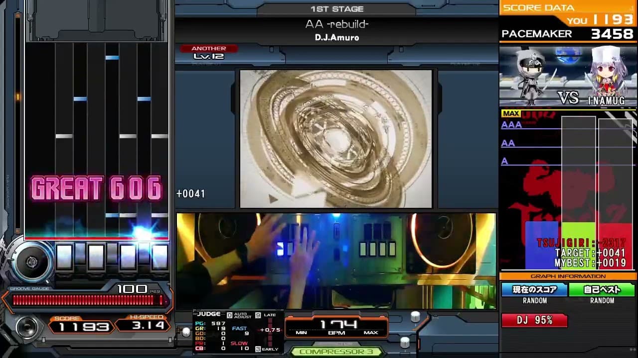Click the GREAT 606 combo judgement
This screenshot has width=638, height=358.
pyautogui.click(x=97, y=188)
